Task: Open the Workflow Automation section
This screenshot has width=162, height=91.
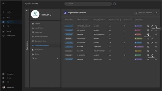Action: click(x=45, y=37)
